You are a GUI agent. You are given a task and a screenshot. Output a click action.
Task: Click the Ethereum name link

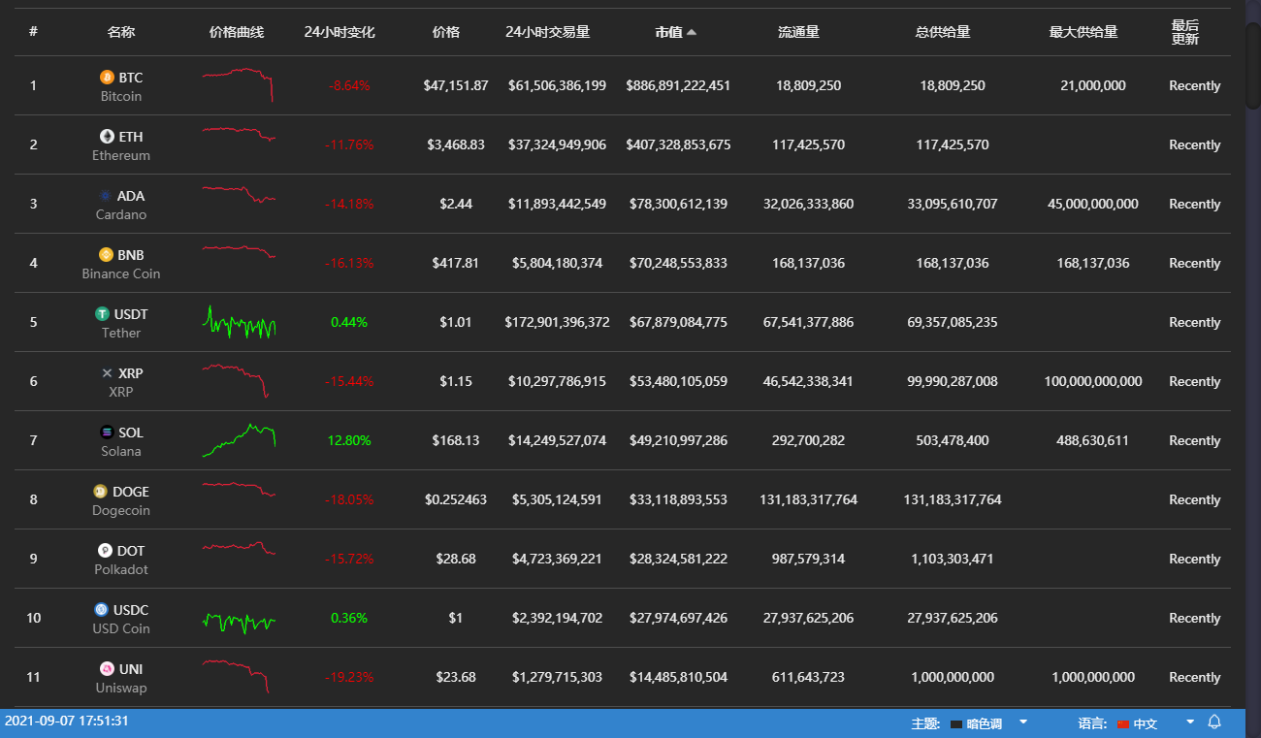[x=121, y=155]
